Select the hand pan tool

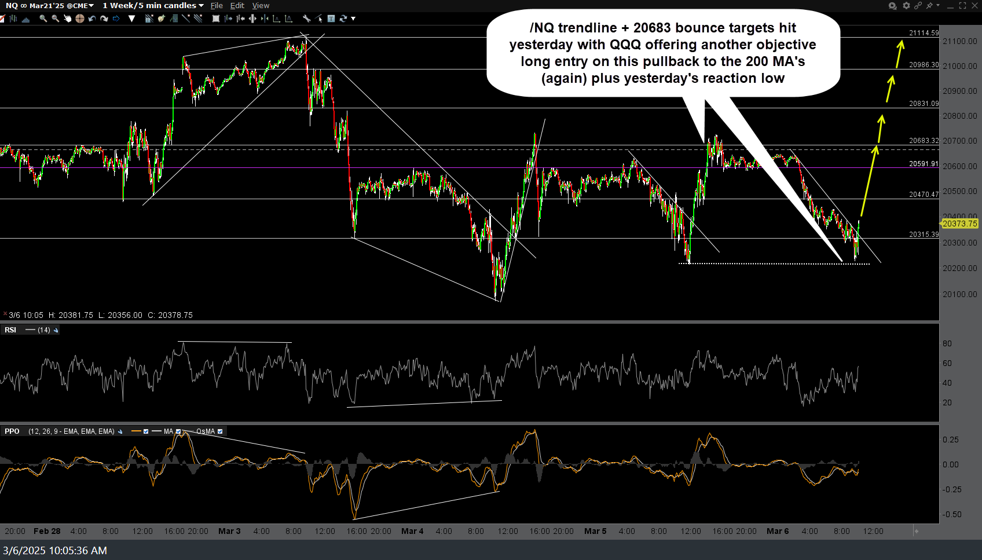67,19
